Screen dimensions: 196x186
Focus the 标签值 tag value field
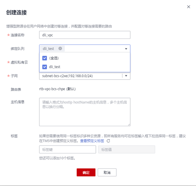point(127,149)
